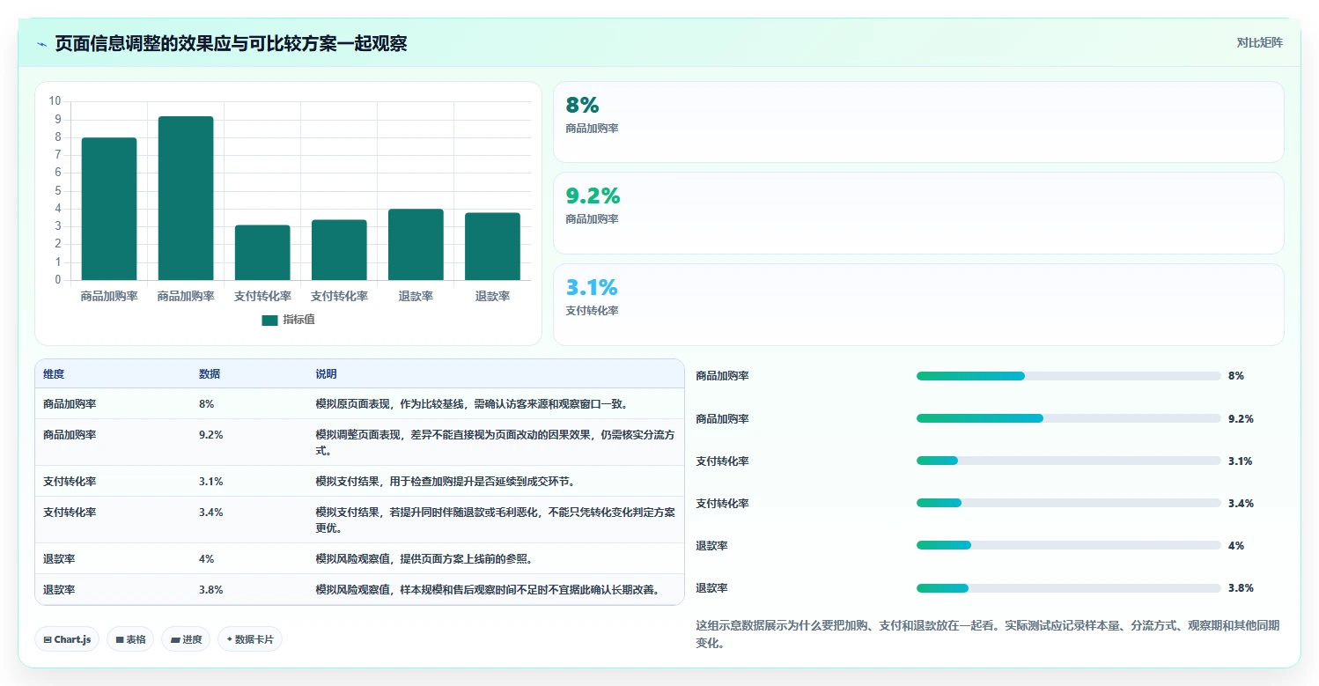Click the 3.8% value beside the progress bar
Screen dimensions: 1319x686
pyautogui.click(x=1240, y=587)
